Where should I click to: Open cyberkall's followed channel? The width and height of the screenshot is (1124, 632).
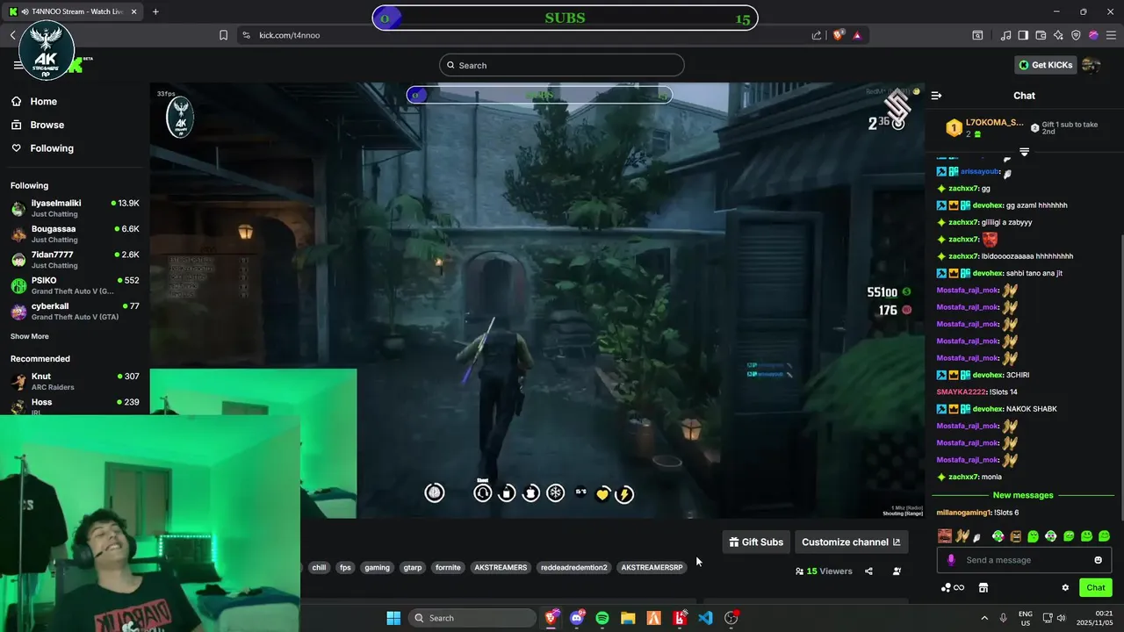click(x=75, y=311)
